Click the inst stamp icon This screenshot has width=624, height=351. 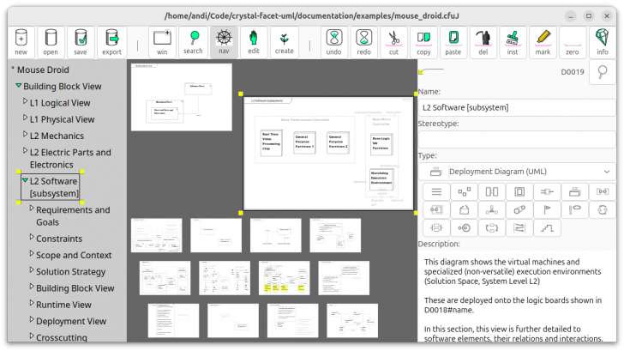coord(513,42)
